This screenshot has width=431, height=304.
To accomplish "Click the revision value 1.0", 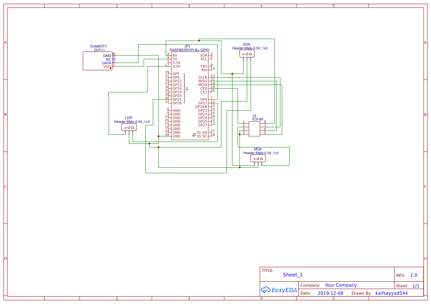I will point(413,275).
